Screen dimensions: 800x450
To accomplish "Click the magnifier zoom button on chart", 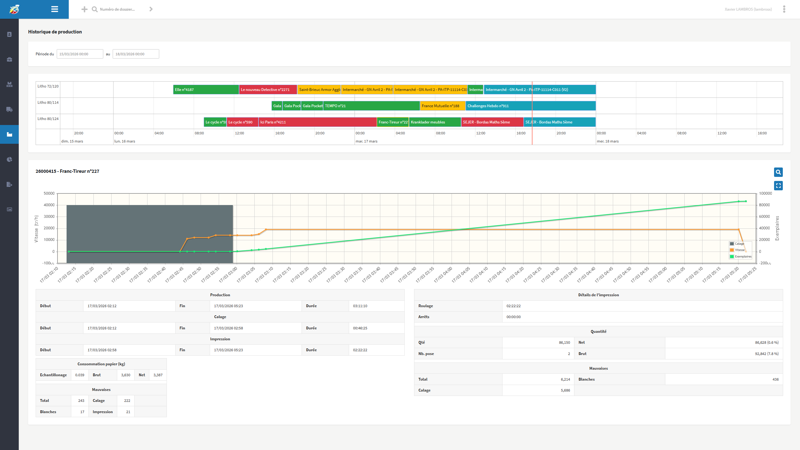I will click(x=778, y=172).
